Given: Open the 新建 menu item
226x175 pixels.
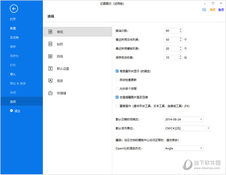Looking at the screenshot, I should point(13,28).
